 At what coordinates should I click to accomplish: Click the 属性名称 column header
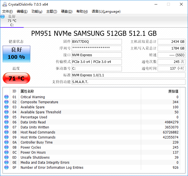click(x=27, y=91)
